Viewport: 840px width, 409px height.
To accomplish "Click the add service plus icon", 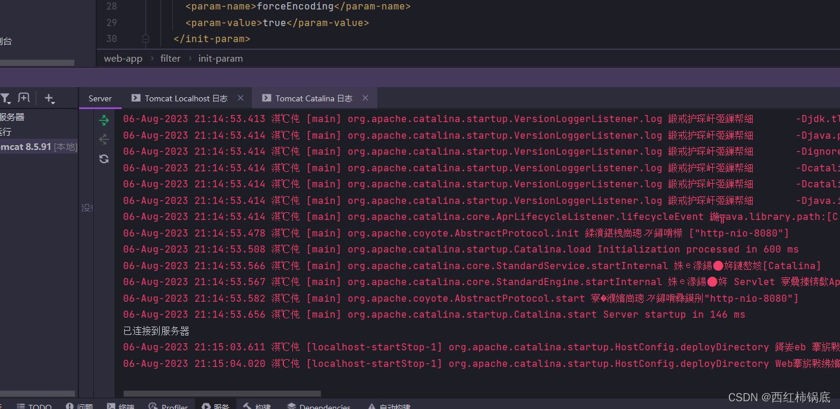I will pyautogui.click(x=48, y=97).
